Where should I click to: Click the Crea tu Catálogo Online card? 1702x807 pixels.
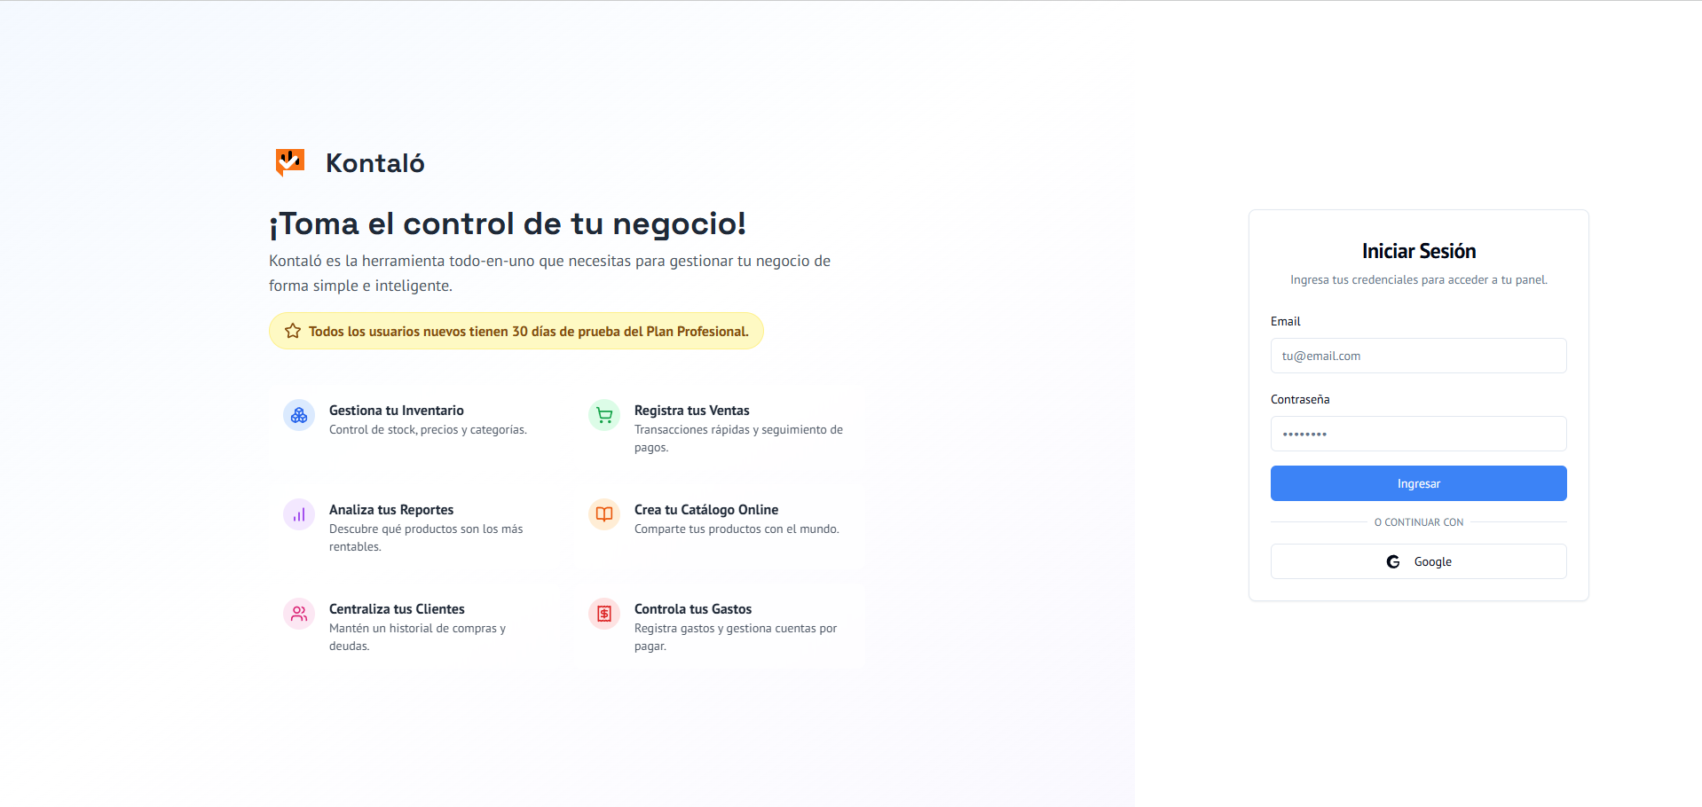pyautogui.click(x=719, y=519)
